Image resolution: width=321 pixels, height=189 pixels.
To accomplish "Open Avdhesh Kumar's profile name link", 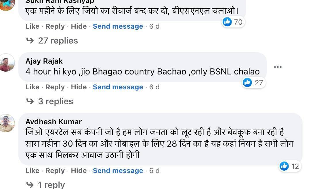I will 54,122.
